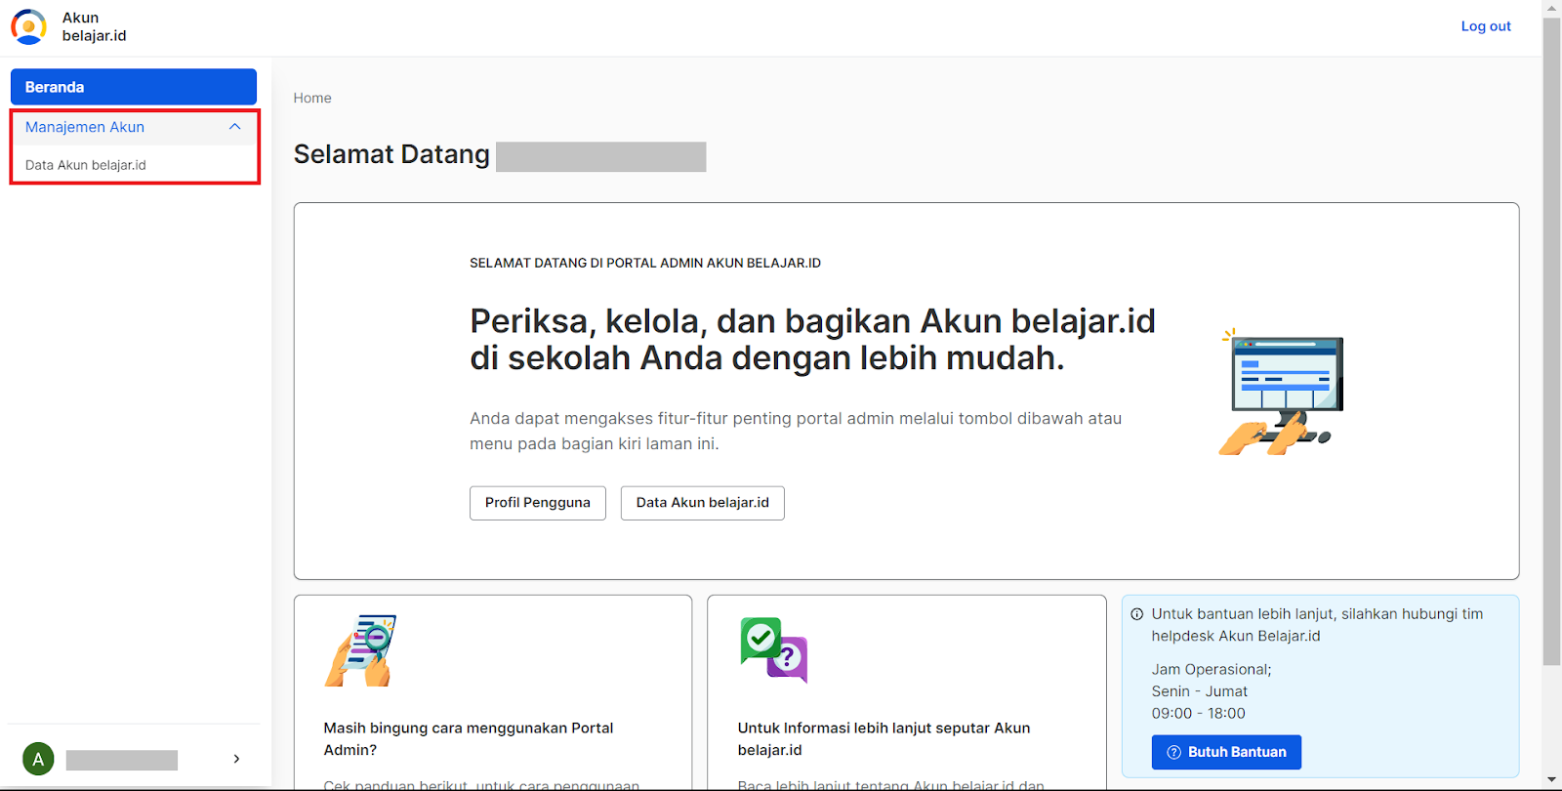The image size is (1562, 791).
Task: Click the document magnifier guide illustration
Action: 361,650
